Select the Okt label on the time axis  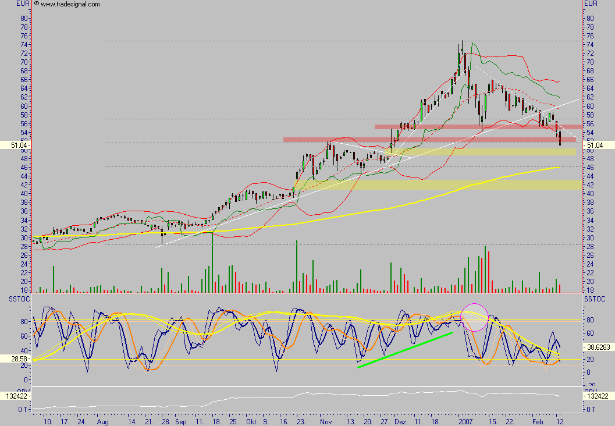[x=251, y=419]
